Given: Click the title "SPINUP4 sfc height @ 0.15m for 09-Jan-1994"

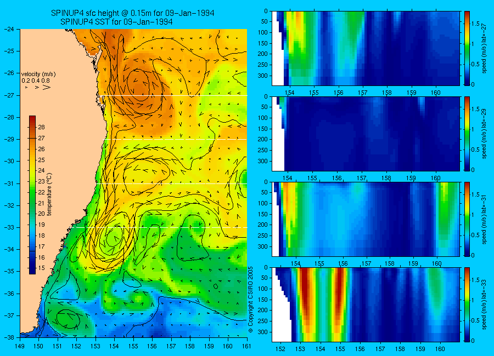Looking at the screenshot, I should click(133, 13).
